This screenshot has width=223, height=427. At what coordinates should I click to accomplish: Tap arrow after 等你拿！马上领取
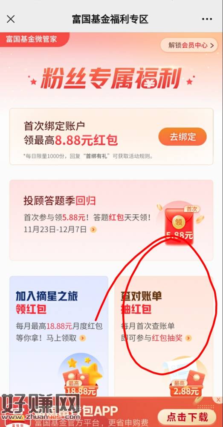pyautogui.click(x=83, y=338)
